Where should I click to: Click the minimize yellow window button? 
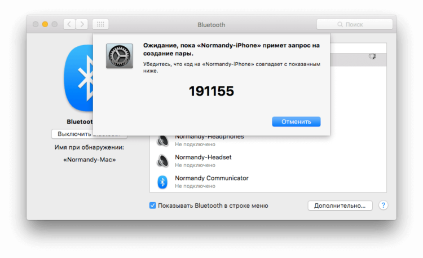point(45,24)
